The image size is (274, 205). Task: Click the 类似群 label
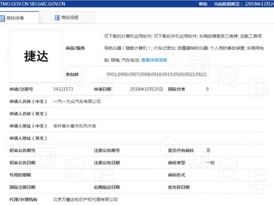point(72,75)
